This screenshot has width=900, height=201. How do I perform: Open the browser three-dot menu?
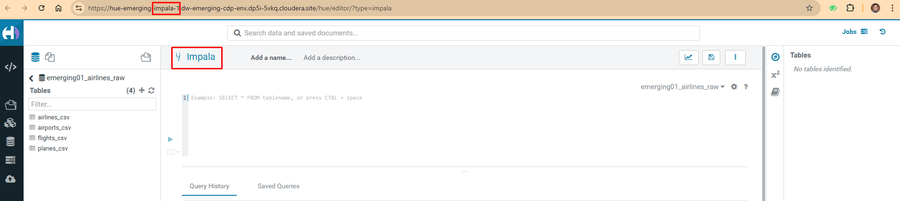[892, 8]
